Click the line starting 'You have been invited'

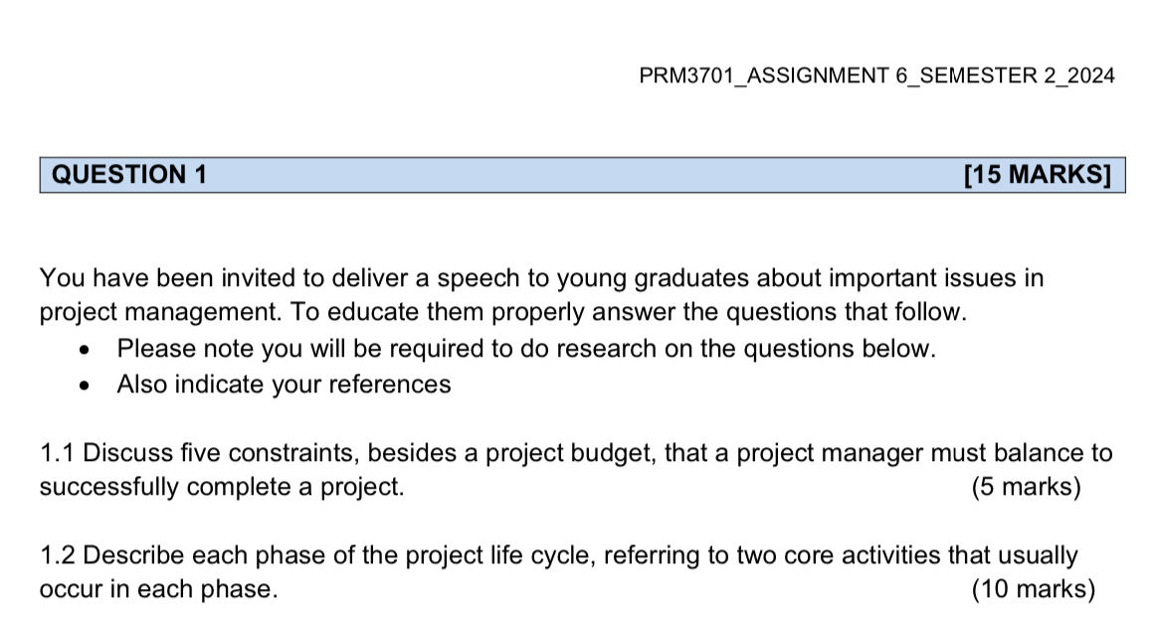(541, 278)
